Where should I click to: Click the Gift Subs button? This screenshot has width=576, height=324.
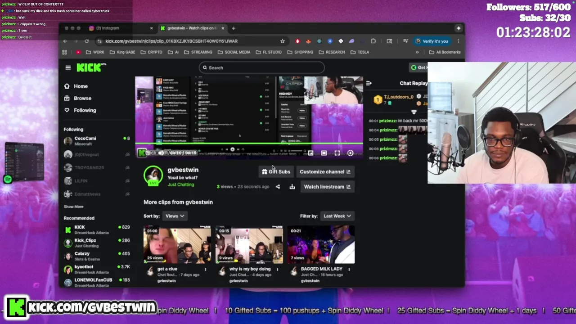tap(276, 172)
